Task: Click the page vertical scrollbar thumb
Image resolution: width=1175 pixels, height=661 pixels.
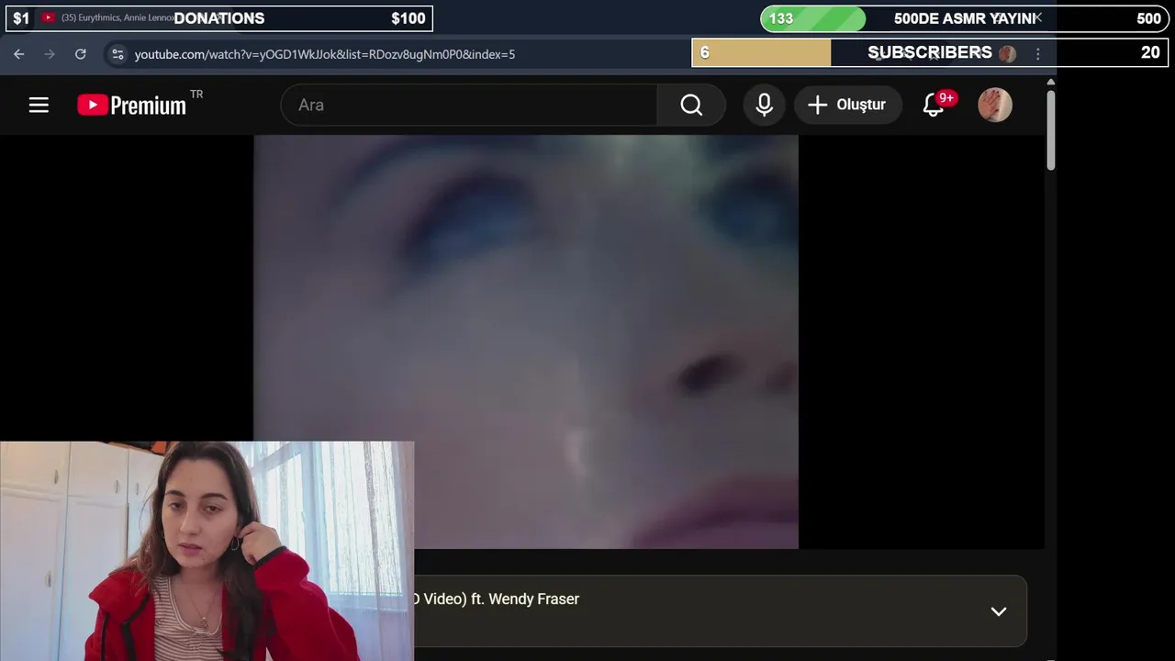Action: coord(1050,129)
